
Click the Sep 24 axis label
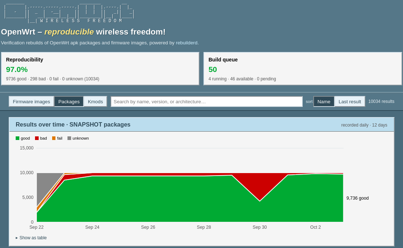point(92,227)
